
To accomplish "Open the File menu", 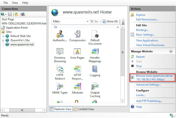I will click(x=5, y=3).
